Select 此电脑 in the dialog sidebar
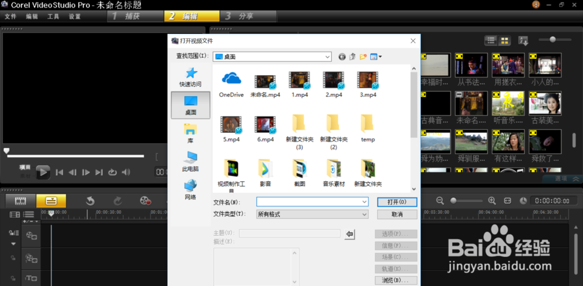 coord(191,161)
